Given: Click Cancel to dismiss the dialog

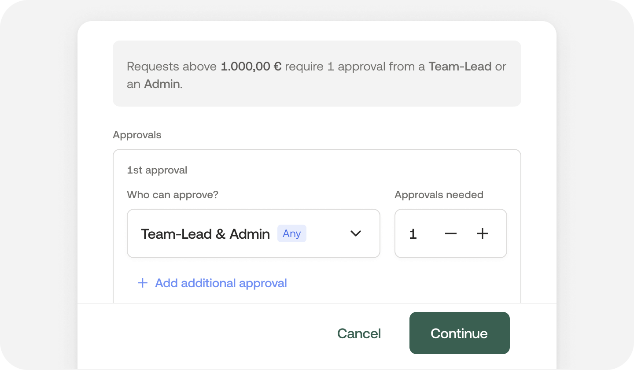Looking at the screenshot, I should click(x=358, y=333).
